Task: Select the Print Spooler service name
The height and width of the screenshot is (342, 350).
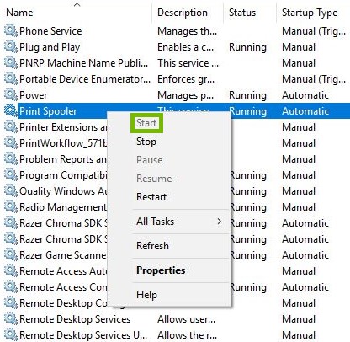Action: [48, 111]
